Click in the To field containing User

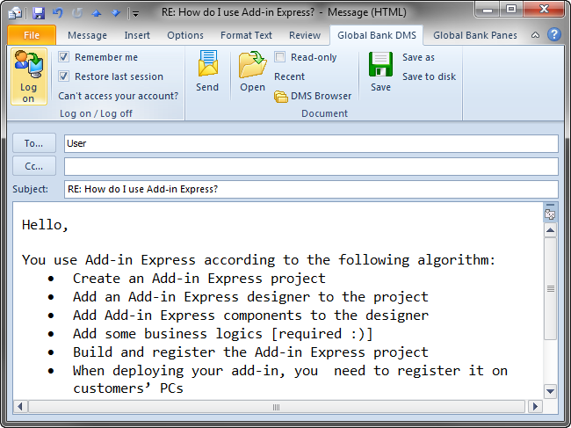(311, 143)
